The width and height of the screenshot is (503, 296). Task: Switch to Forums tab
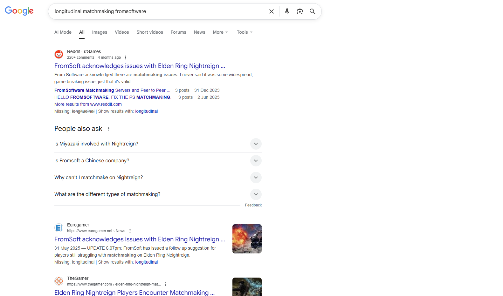pyautogui.click(x=178, y=32)
